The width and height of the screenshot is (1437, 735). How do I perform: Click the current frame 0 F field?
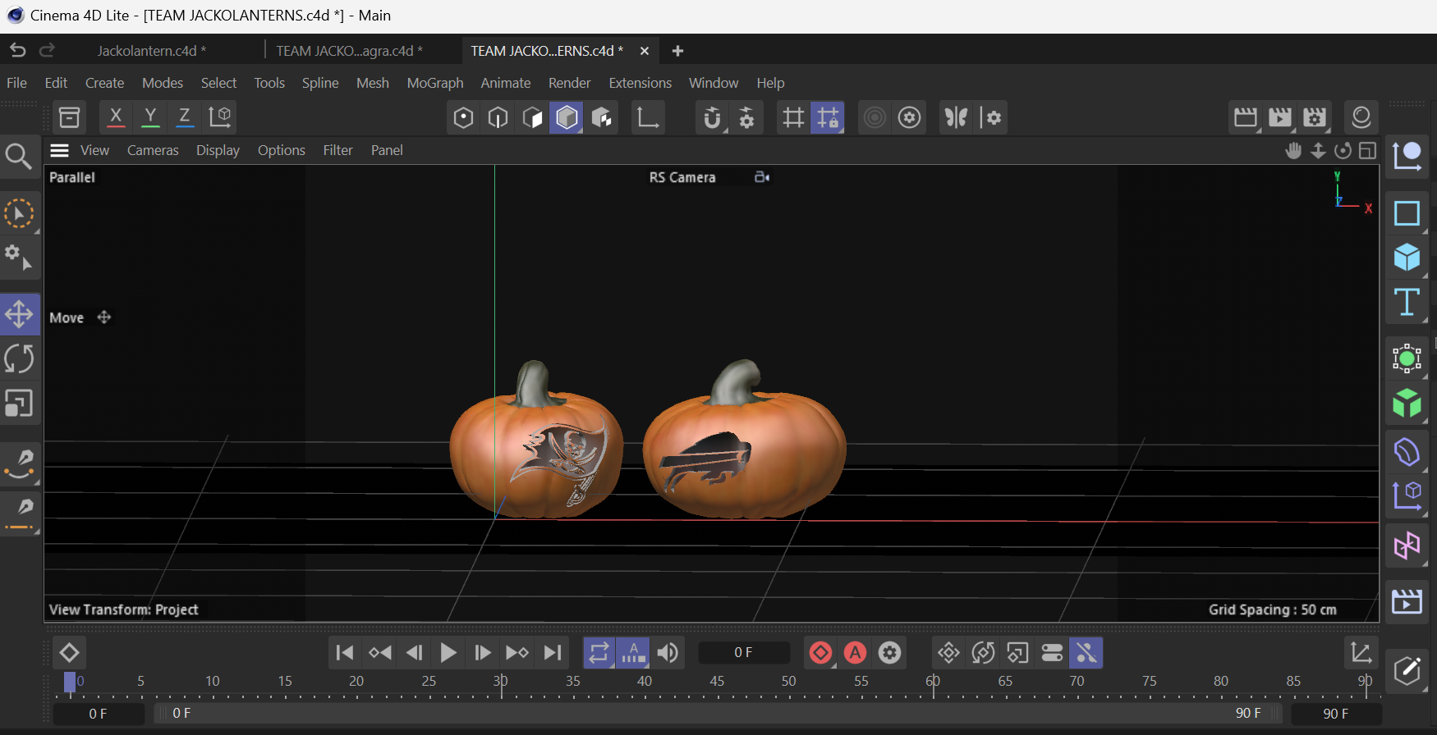[x=743, y=653]
